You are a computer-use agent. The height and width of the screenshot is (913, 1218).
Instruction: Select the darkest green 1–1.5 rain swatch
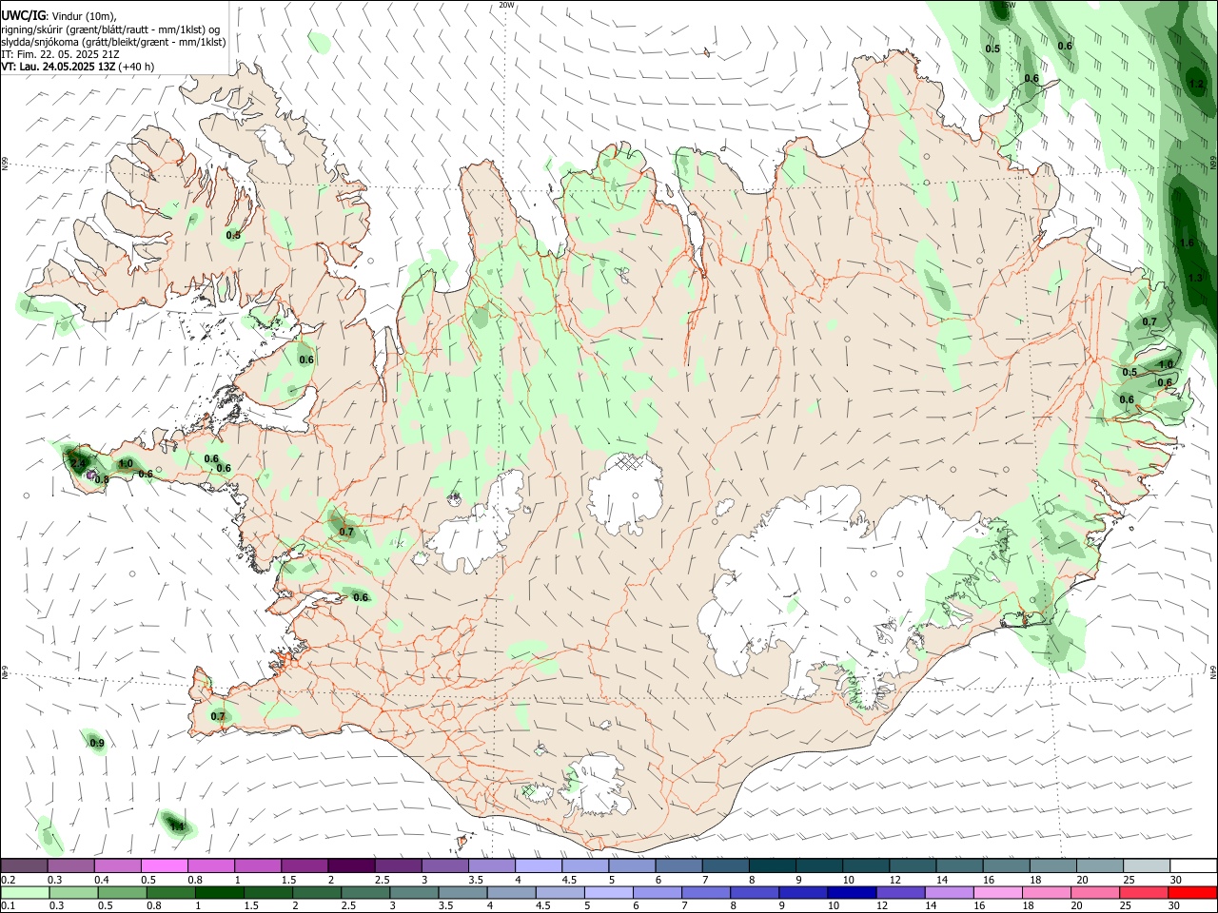point(219,892)
